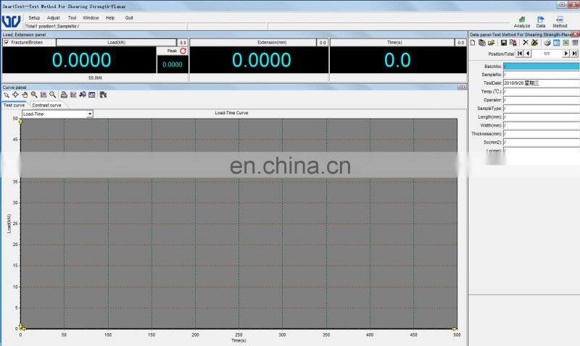Click the last icon in curve toolbar
Screen dimensions: 580x346
(x=103, y=95)
